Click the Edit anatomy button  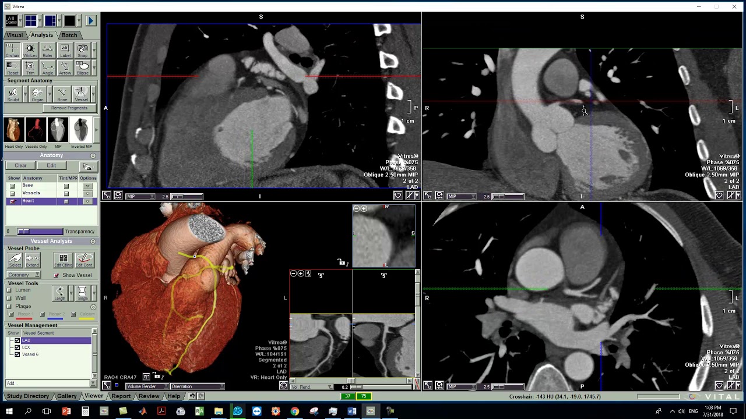[x=51, y=166]
